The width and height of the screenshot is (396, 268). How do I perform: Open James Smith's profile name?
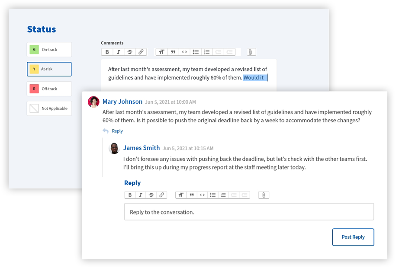click(x=142, y=148)
